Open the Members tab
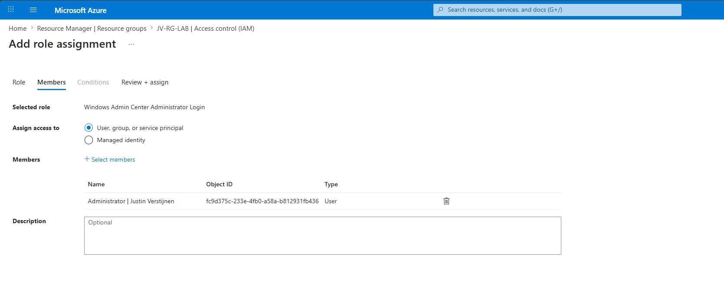The image size is (724, 289). click(x=52, y=82)
